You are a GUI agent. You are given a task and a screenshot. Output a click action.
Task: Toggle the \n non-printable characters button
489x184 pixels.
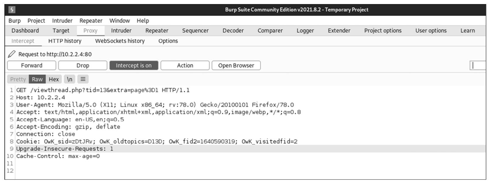pos(70,79)
